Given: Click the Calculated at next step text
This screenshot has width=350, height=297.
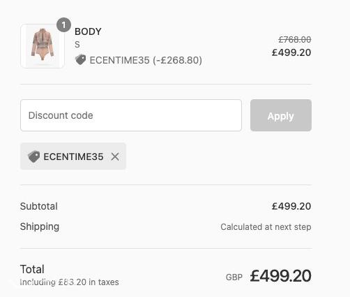Looking at the screenshot, I should click(266, 227).
